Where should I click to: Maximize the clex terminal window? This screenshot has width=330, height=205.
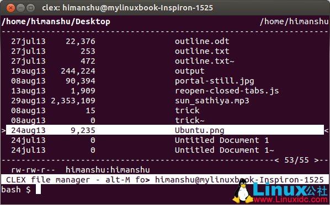(31, 8)
